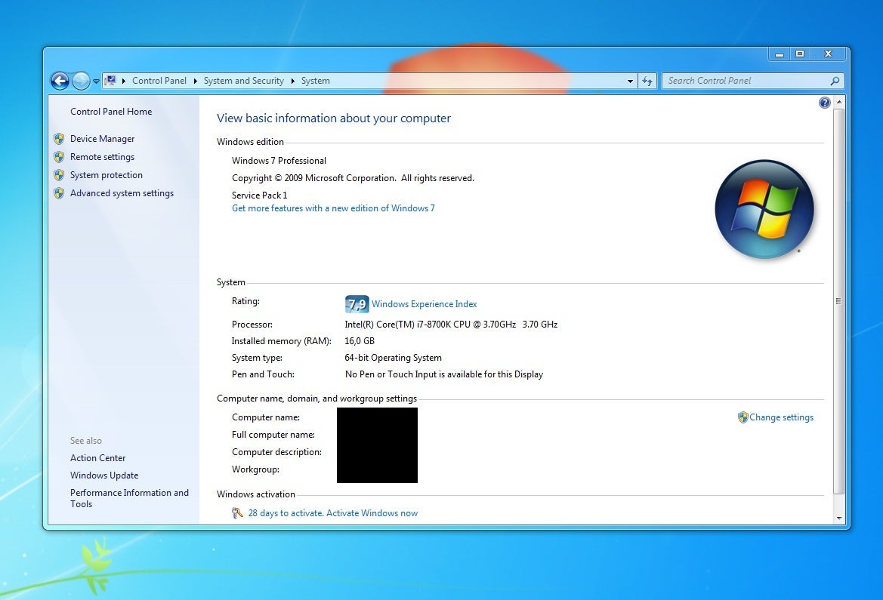Click Windows 7 Professional text
The height and width of the screenshot is (600, 883).
click(279, 161)
